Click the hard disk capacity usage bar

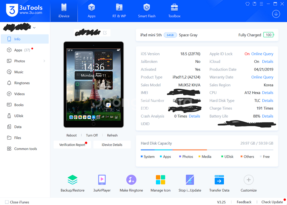click(207, 150)
